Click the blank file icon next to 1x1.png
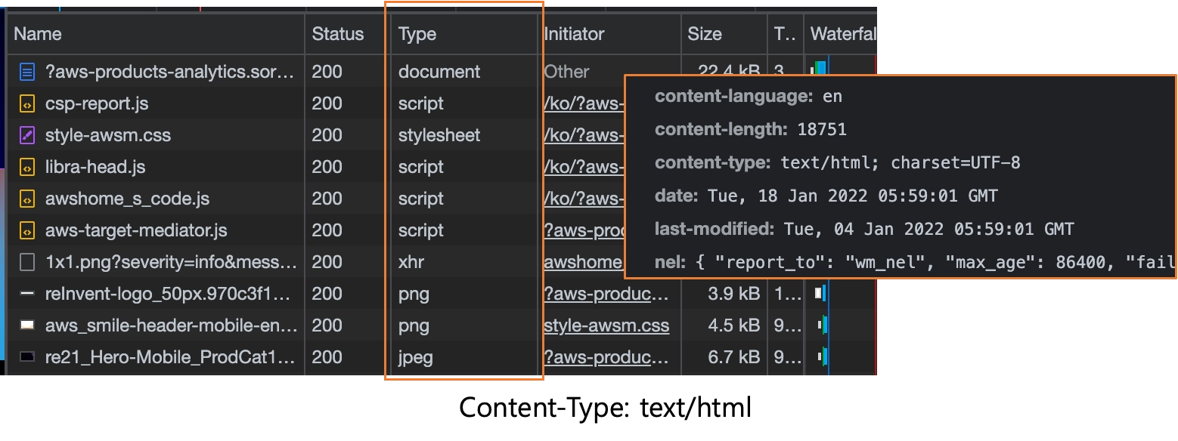This screenshot has width=1178, height=441. [x=27, y=262]
